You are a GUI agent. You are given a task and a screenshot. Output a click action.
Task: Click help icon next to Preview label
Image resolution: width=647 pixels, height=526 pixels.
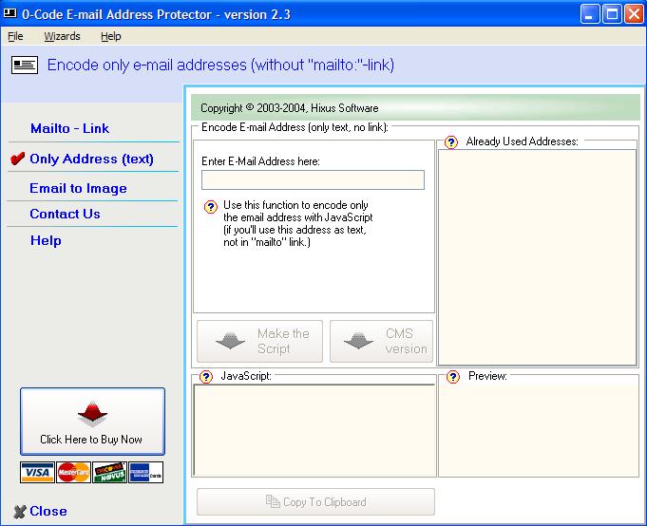point(452,376)
